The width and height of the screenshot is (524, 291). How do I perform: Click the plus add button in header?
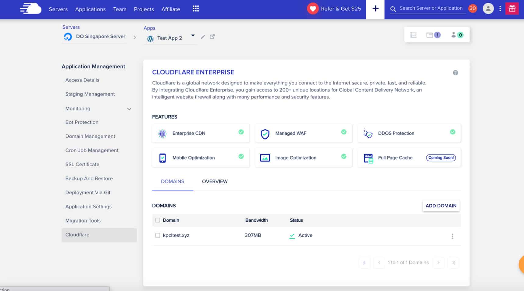coord(375,9)
